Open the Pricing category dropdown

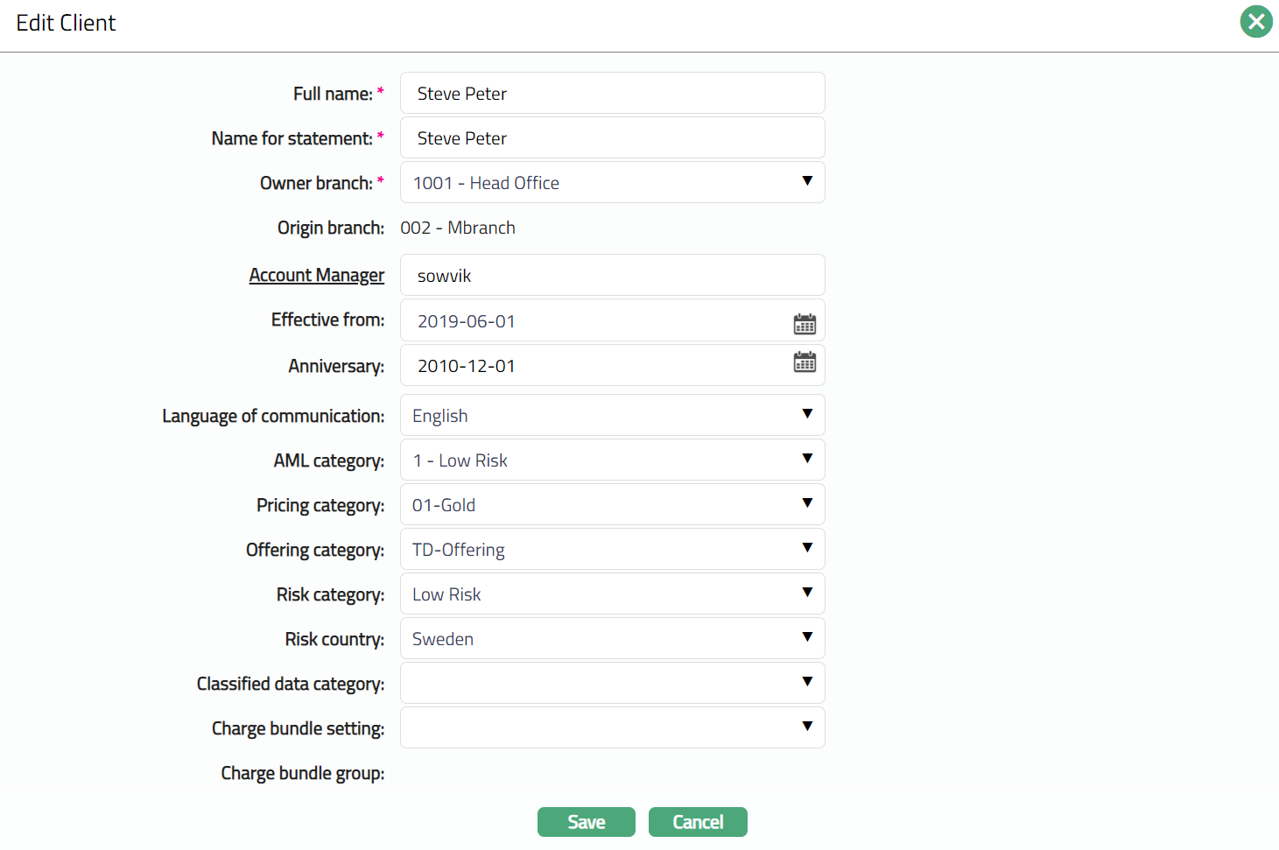[x=612, y=505]
